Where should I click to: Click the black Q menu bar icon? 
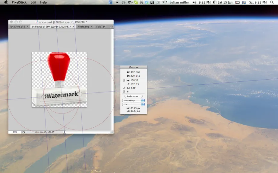(x=152, y=2)
